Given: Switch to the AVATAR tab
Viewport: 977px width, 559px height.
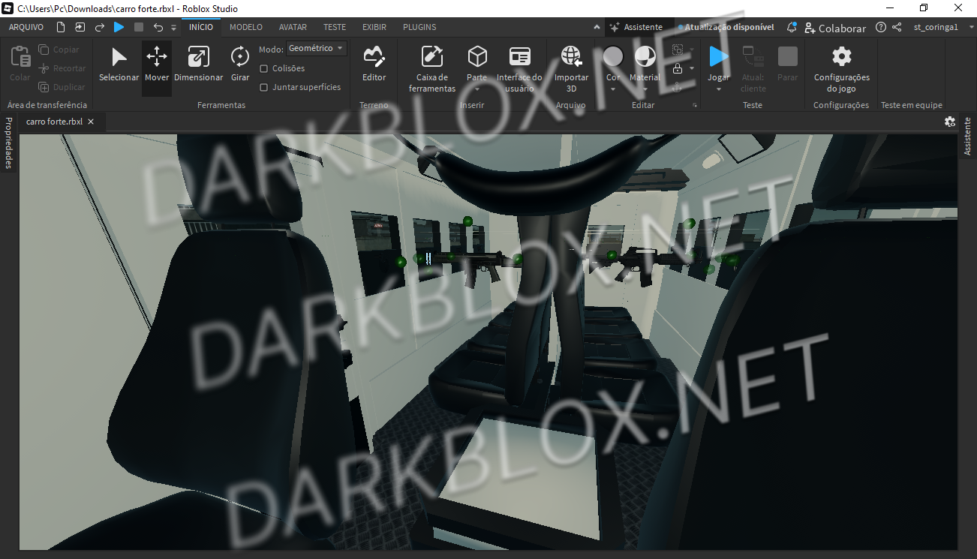Looking at the screenshot, I should coord(293,27).
